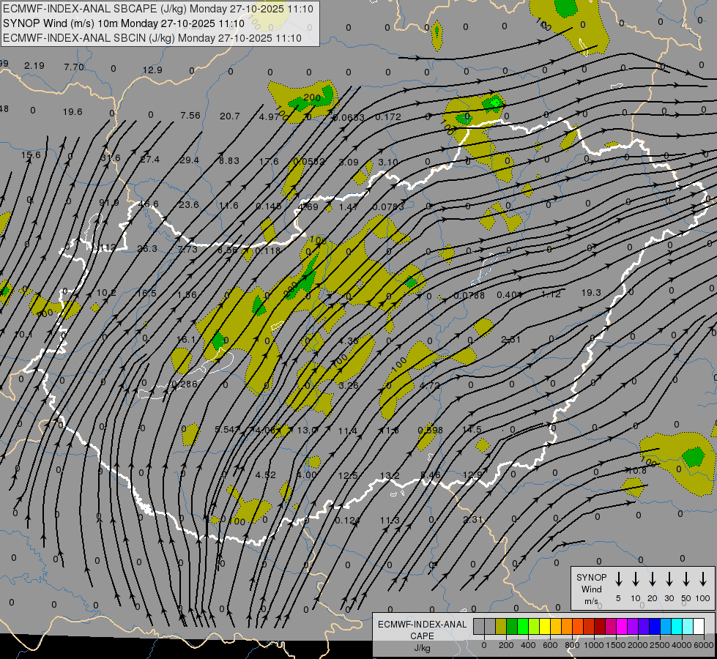The width and height of the screenshot is (717, 659).
Task: Click the 4000 tick label under the colorbar
Action: point(681,645)
